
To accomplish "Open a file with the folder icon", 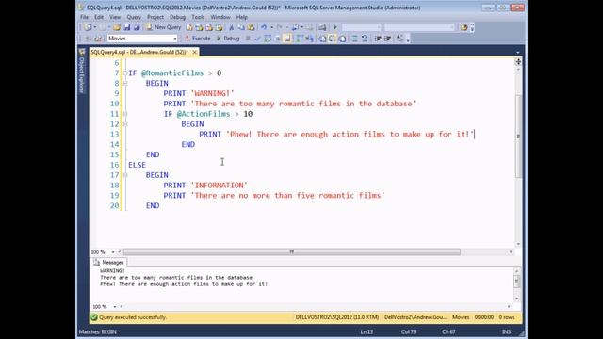I will coord(117,27).
